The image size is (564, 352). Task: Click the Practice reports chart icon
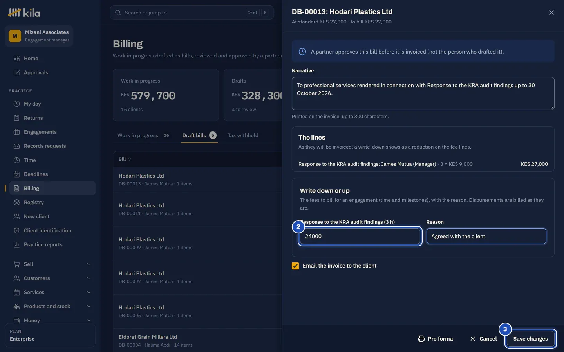coord(16,244)
